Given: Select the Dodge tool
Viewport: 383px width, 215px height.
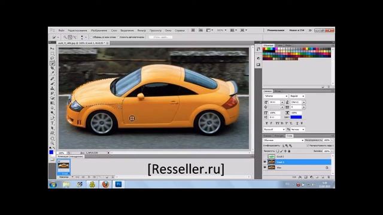Looking at the screenshot, I should (x=52, y=113).
